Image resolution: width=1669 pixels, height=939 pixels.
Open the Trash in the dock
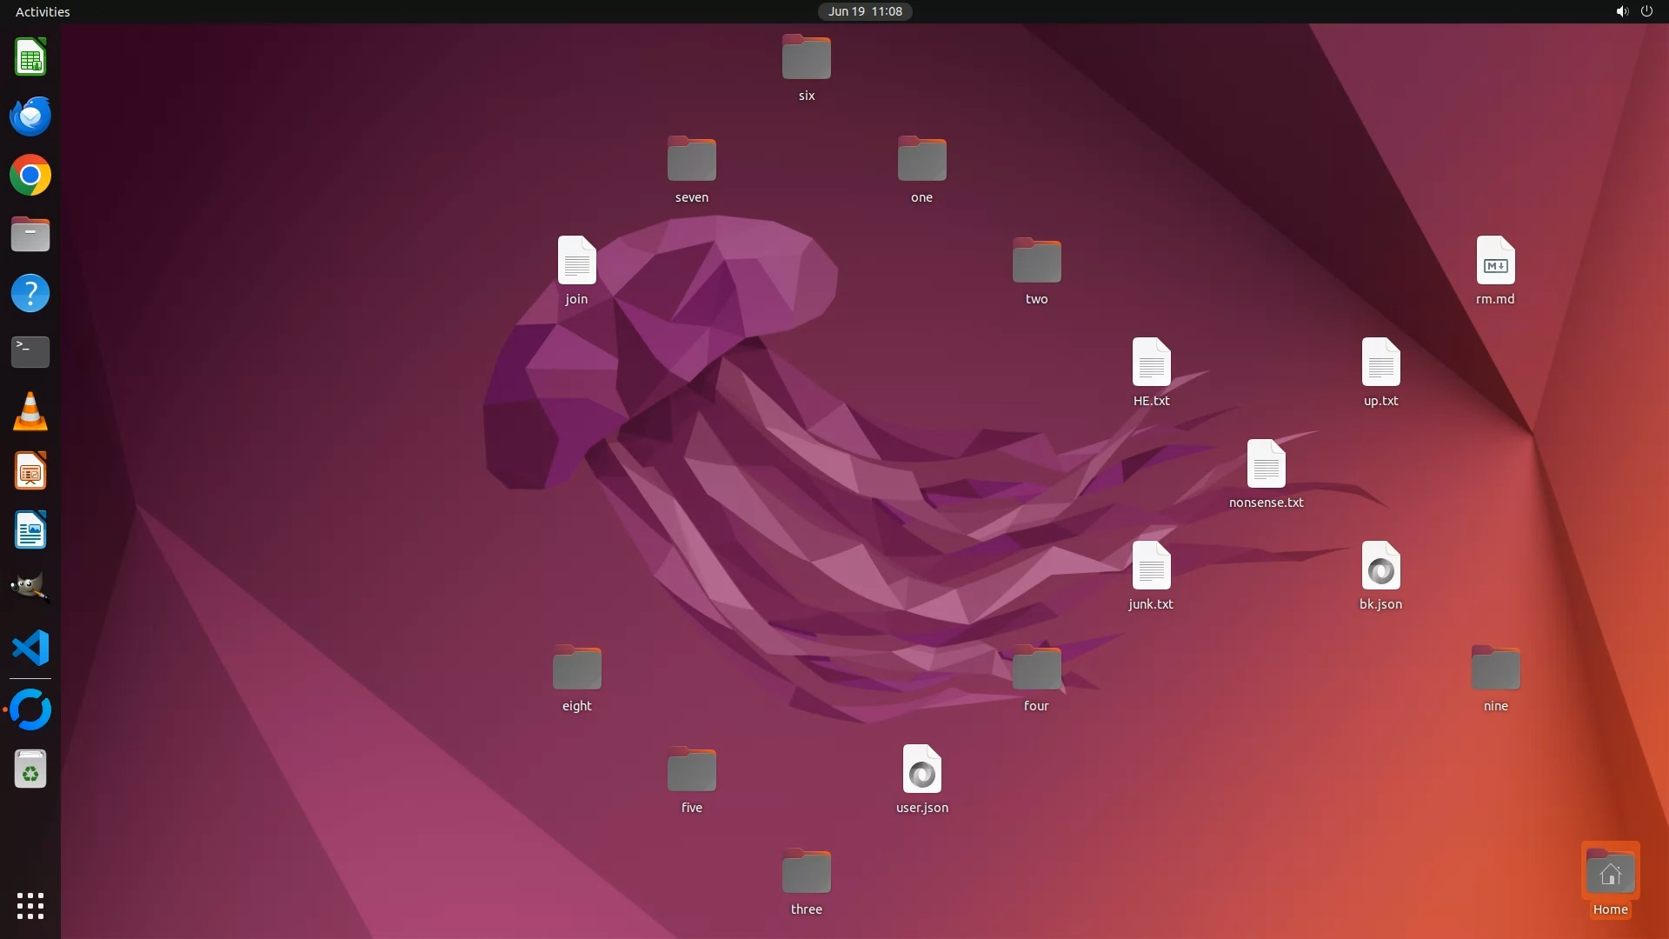[x=30, y=769]
